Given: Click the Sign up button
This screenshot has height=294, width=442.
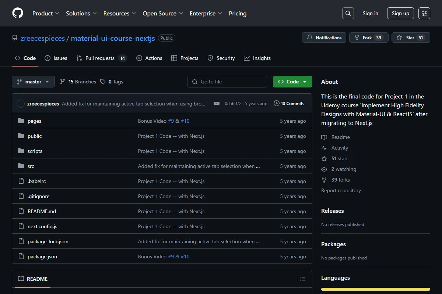Looking at the screenshot, I should (x=400, y=13).
